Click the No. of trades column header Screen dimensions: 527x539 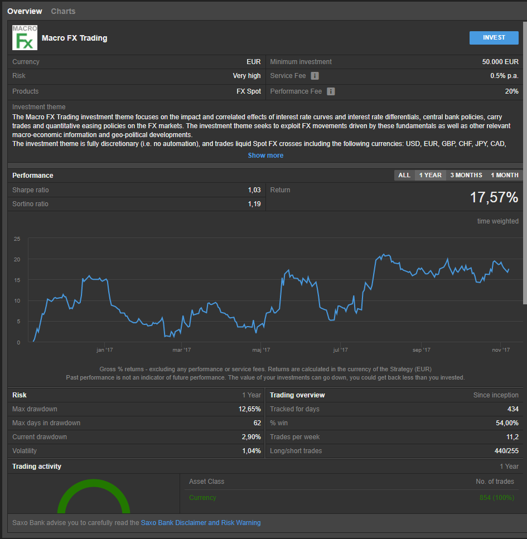coord(495,482)
